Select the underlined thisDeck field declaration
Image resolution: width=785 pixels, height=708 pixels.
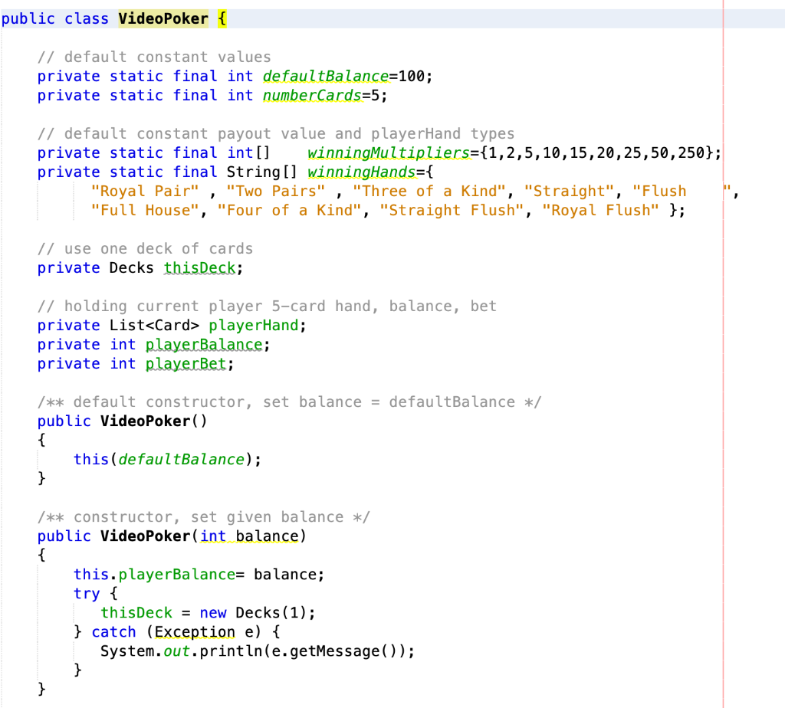(x=199, y=267)
